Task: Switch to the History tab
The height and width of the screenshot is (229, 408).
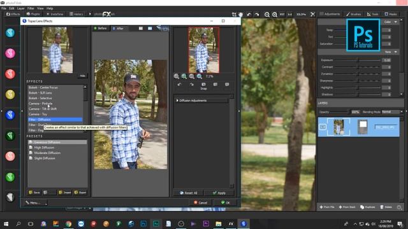Action: (76, 14)
